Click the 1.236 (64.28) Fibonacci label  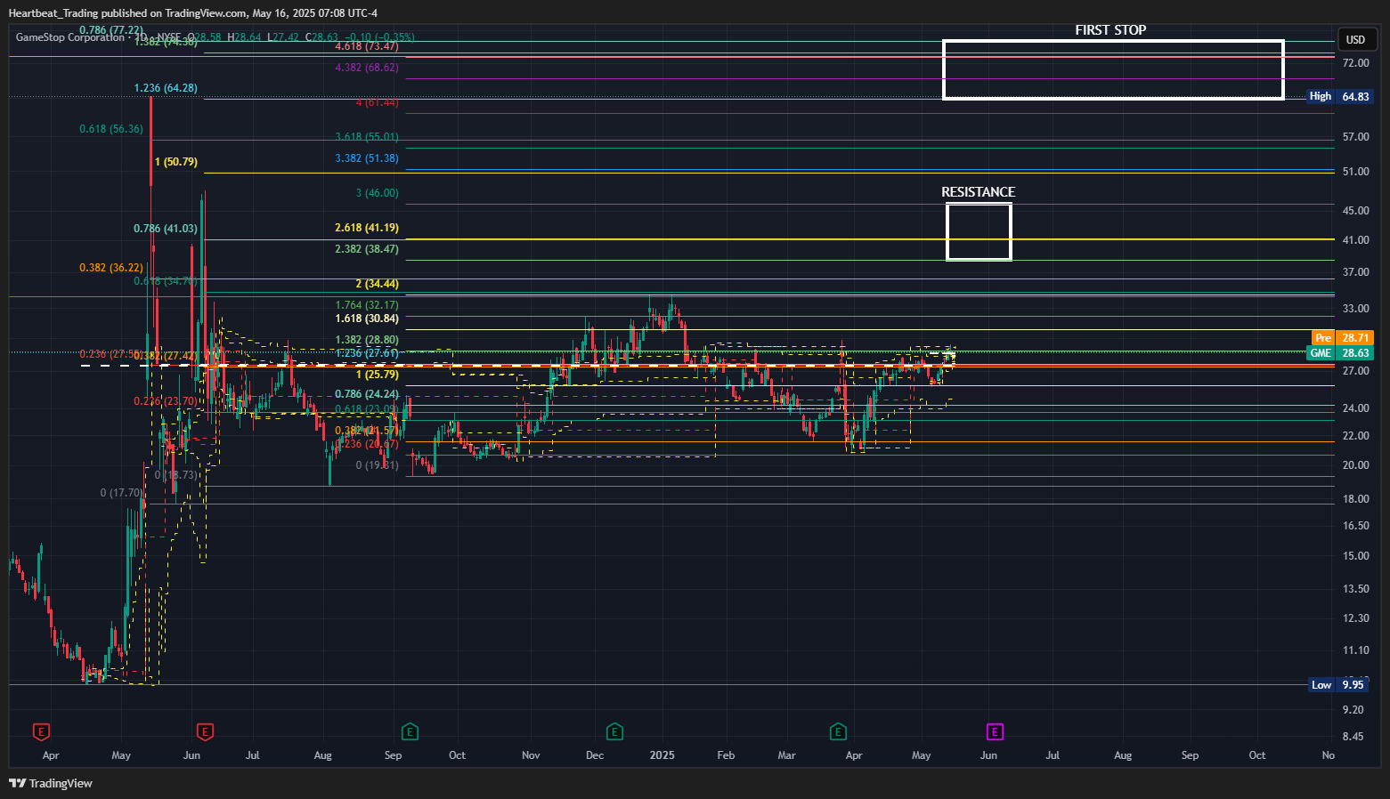[x=166, y=88]
